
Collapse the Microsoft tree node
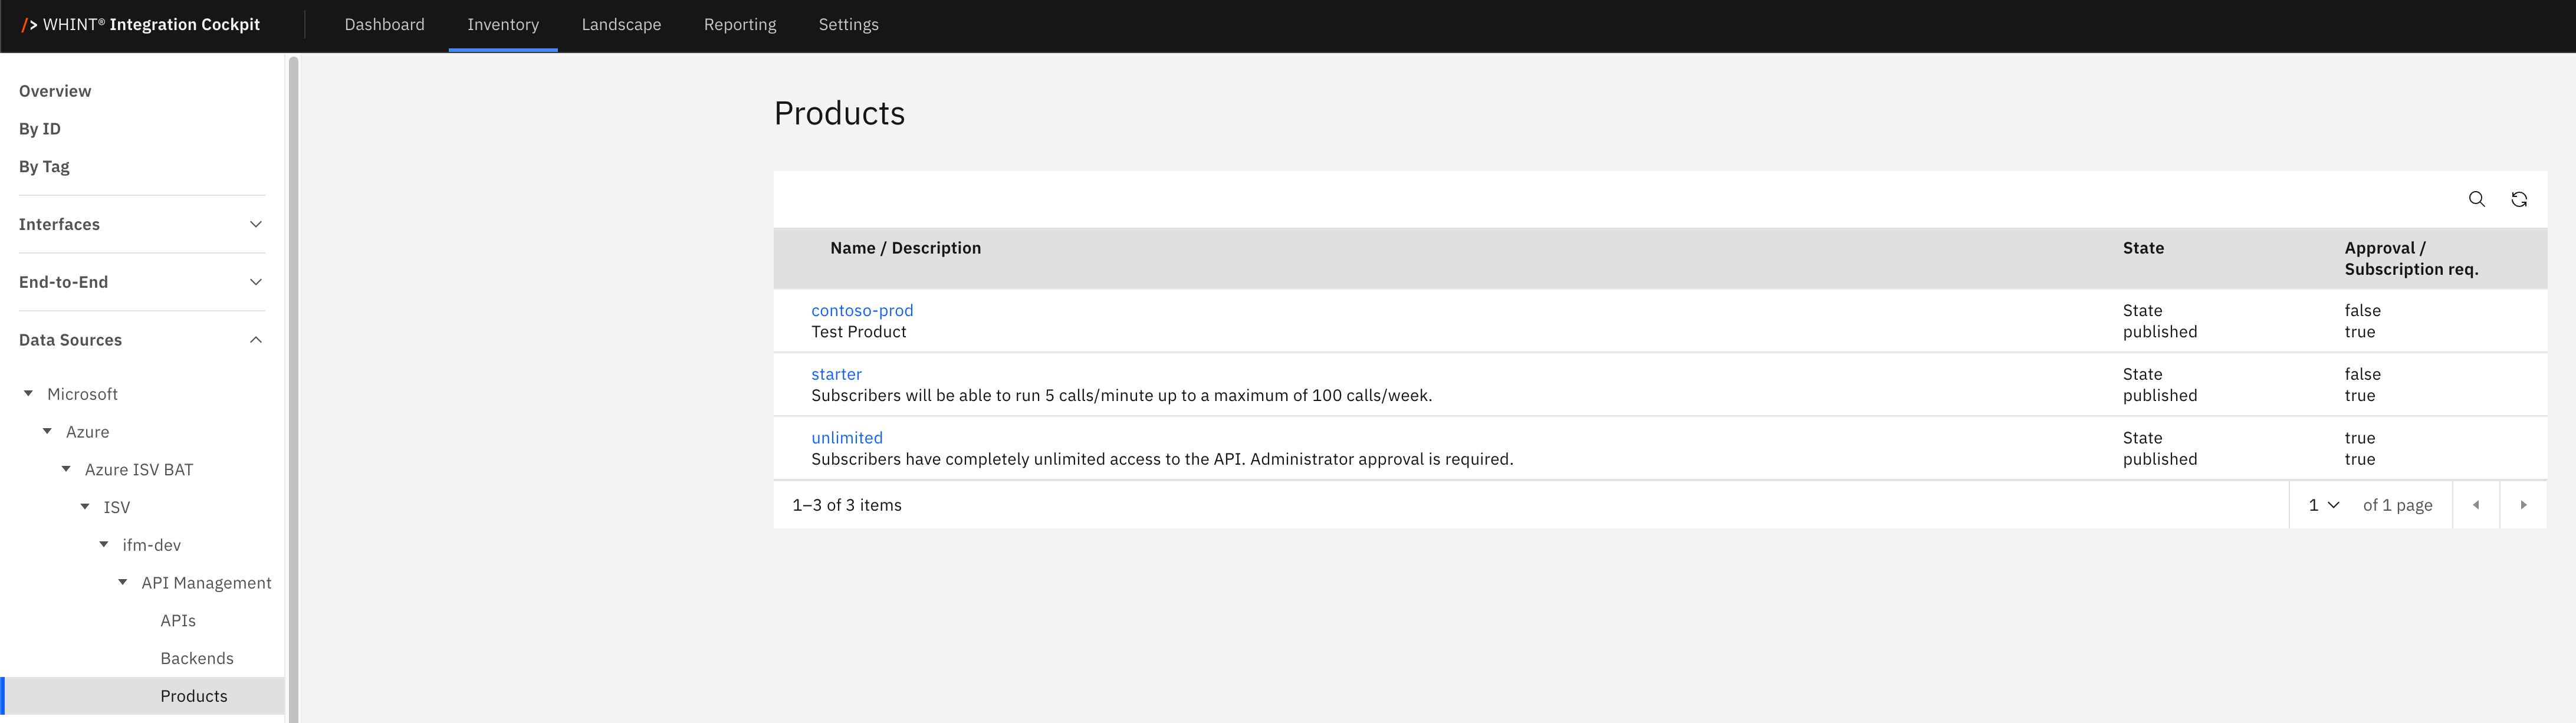(x=29, y=394)
